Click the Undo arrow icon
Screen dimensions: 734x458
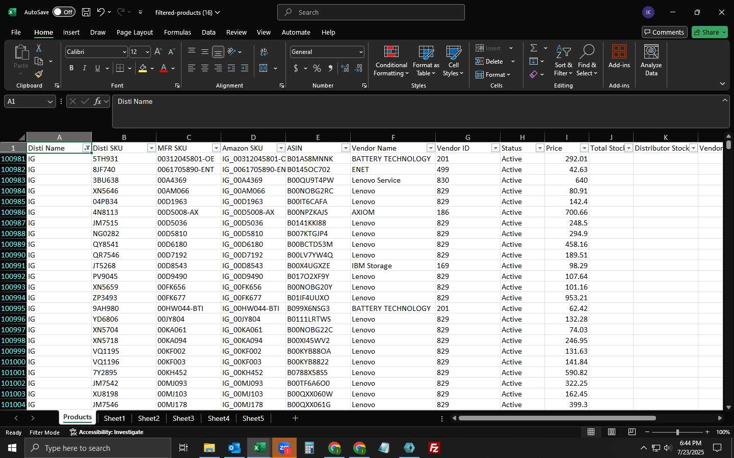tap(101, 12)
